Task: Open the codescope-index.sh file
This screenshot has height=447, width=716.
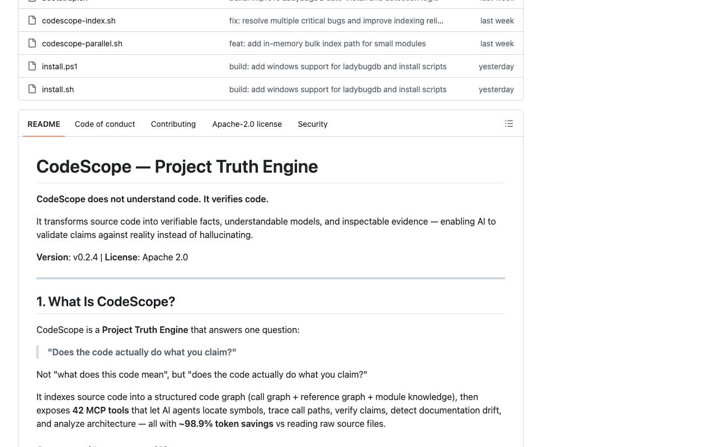Action: 79,21
